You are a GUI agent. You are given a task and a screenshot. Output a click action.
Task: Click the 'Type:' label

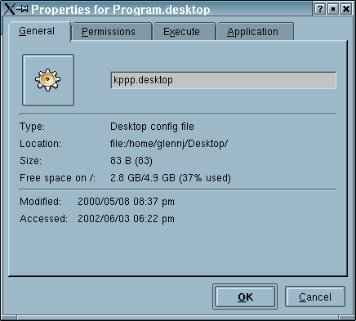tap(32, 127)
